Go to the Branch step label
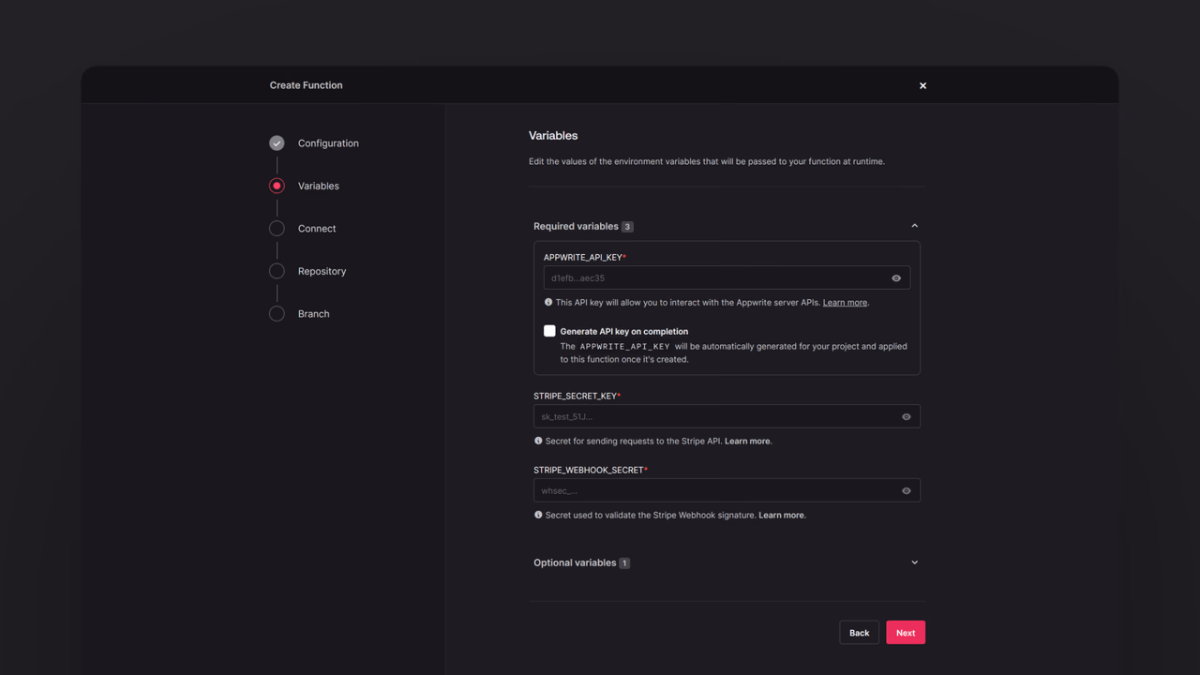 point(313,314)
